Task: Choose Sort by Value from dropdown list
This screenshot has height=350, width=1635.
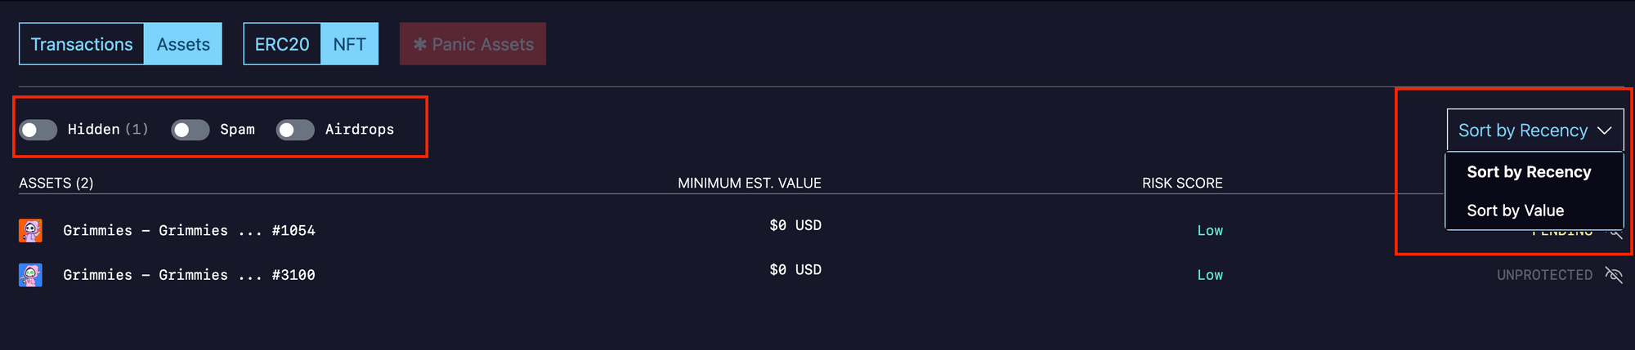Action: click(x=1515, y=210)
